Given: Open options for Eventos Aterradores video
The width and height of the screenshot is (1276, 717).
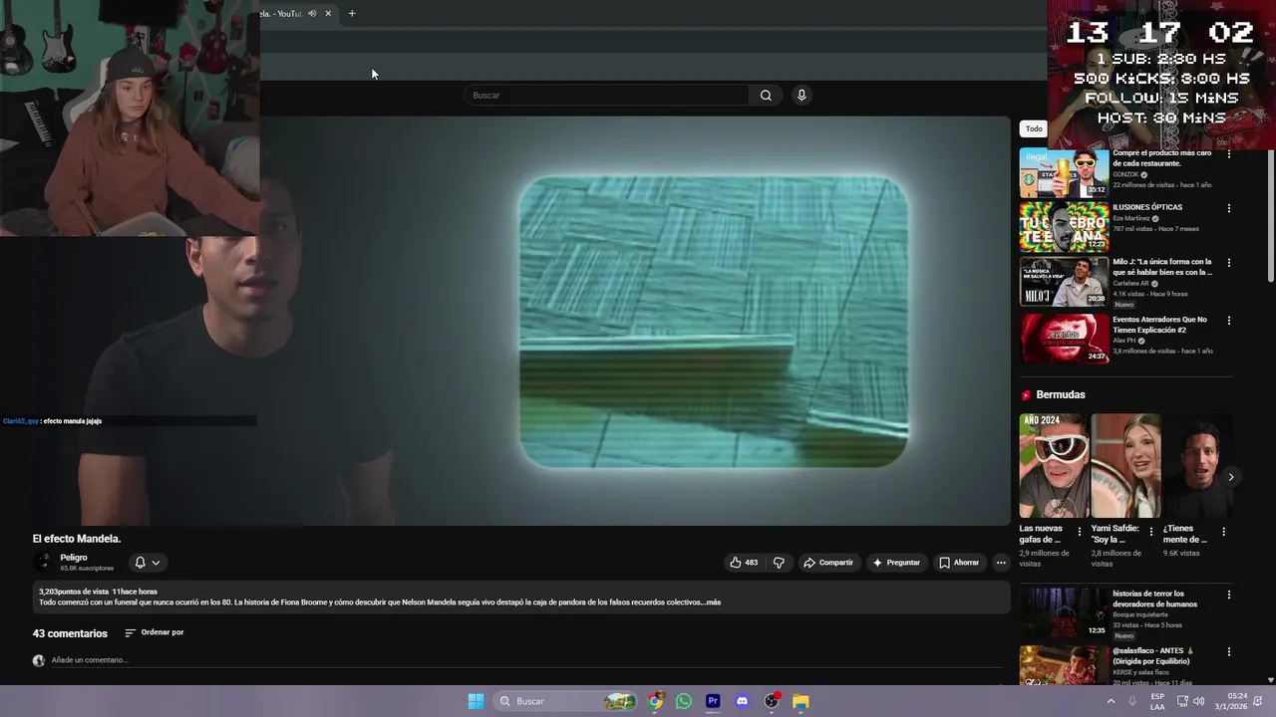Looking at the screenshot, I should [1229, 321].
